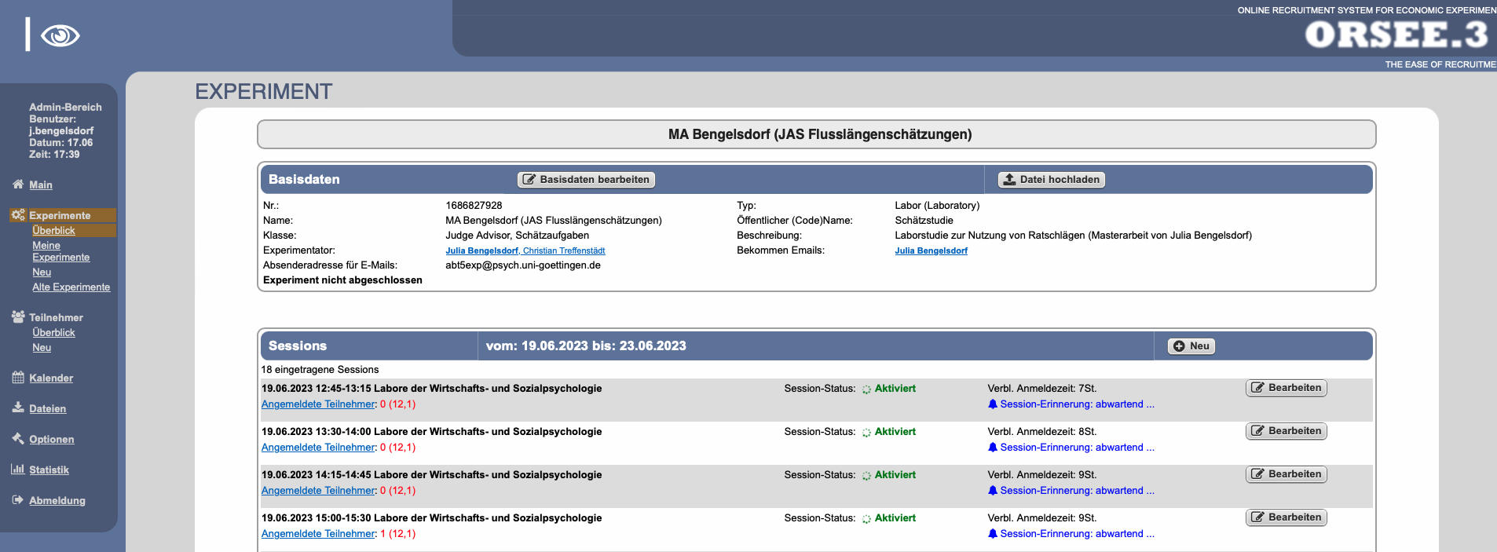Screen dimensions: 1497x552
Task: Open Angemeldete Teilnehmer for 15:00 session
Action: [x=318, y=534]
